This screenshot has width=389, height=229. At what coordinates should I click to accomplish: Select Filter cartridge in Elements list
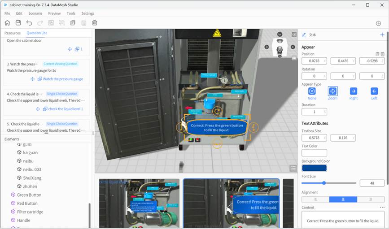(30, 212)
